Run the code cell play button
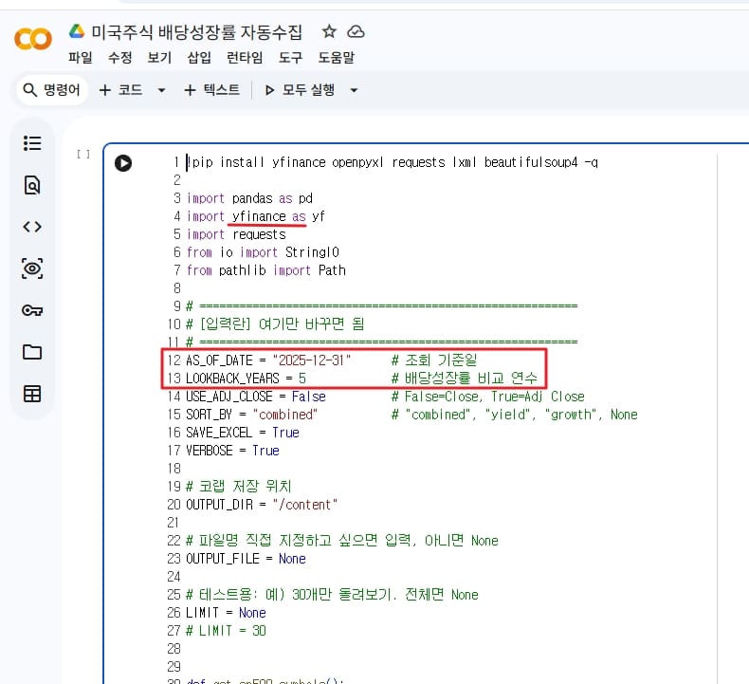The height and width of the screenshot is (684, 749). click(123, 163)
